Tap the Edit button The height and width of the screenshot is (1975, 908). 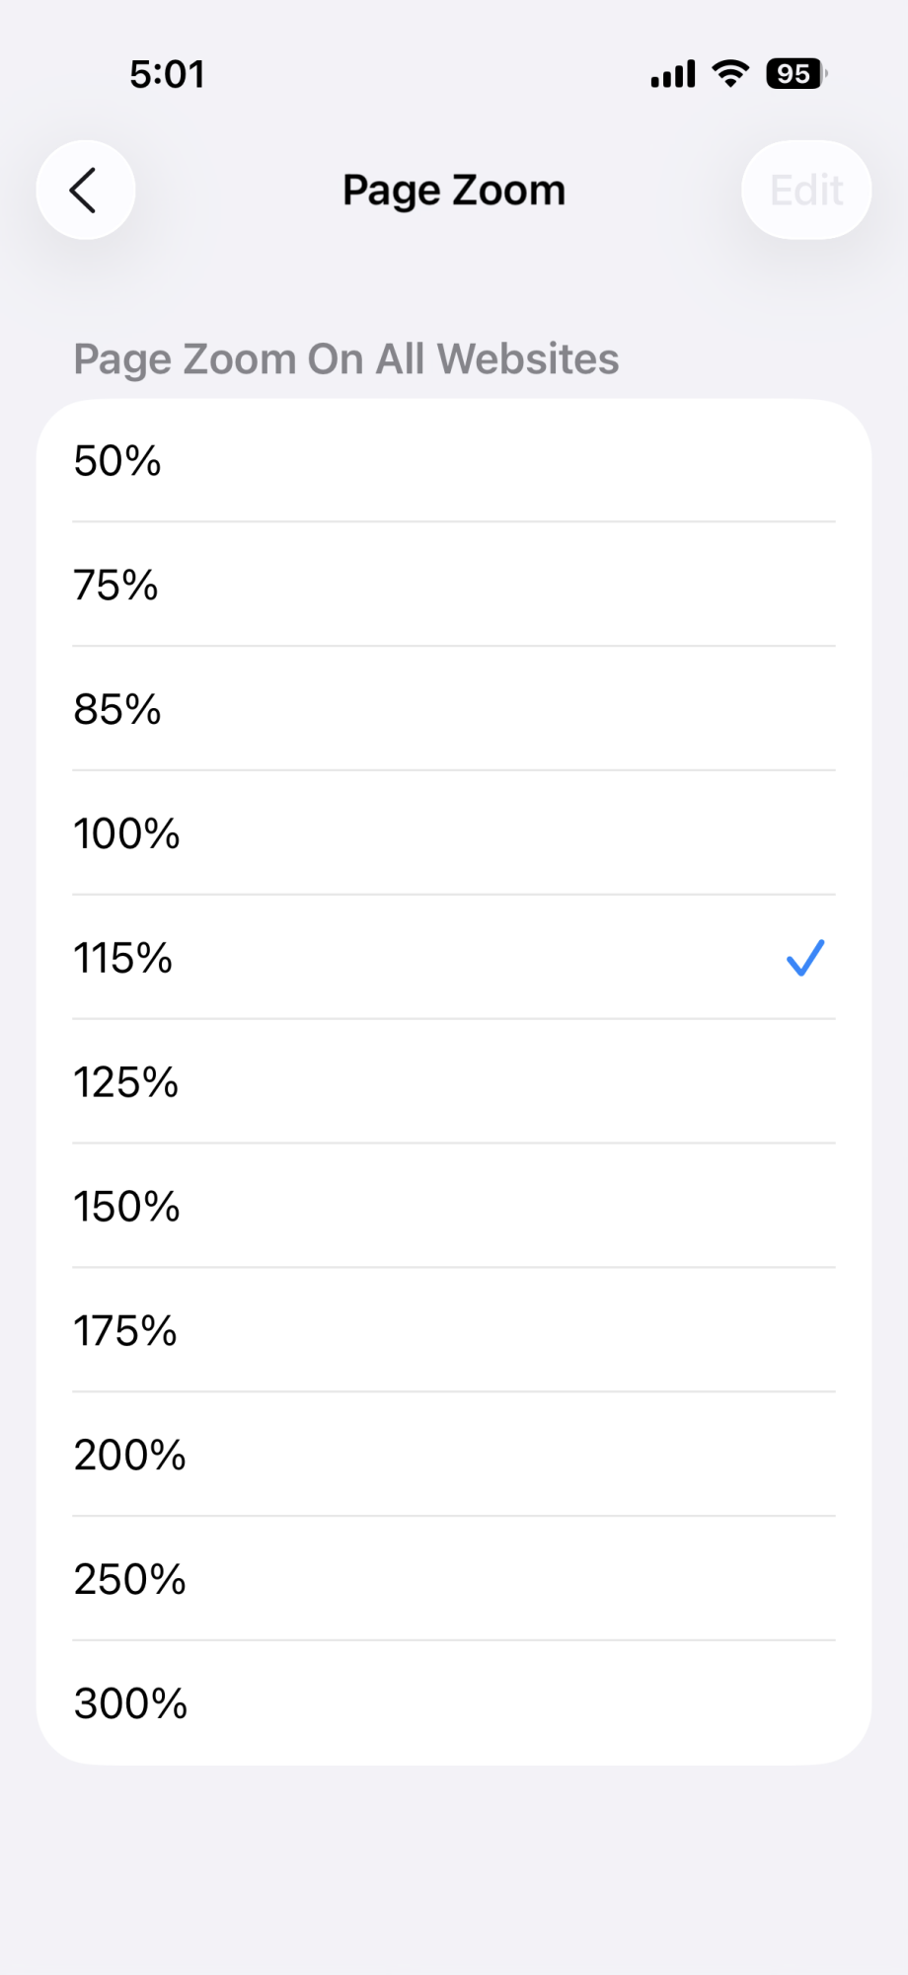click(x=806, y=190)
